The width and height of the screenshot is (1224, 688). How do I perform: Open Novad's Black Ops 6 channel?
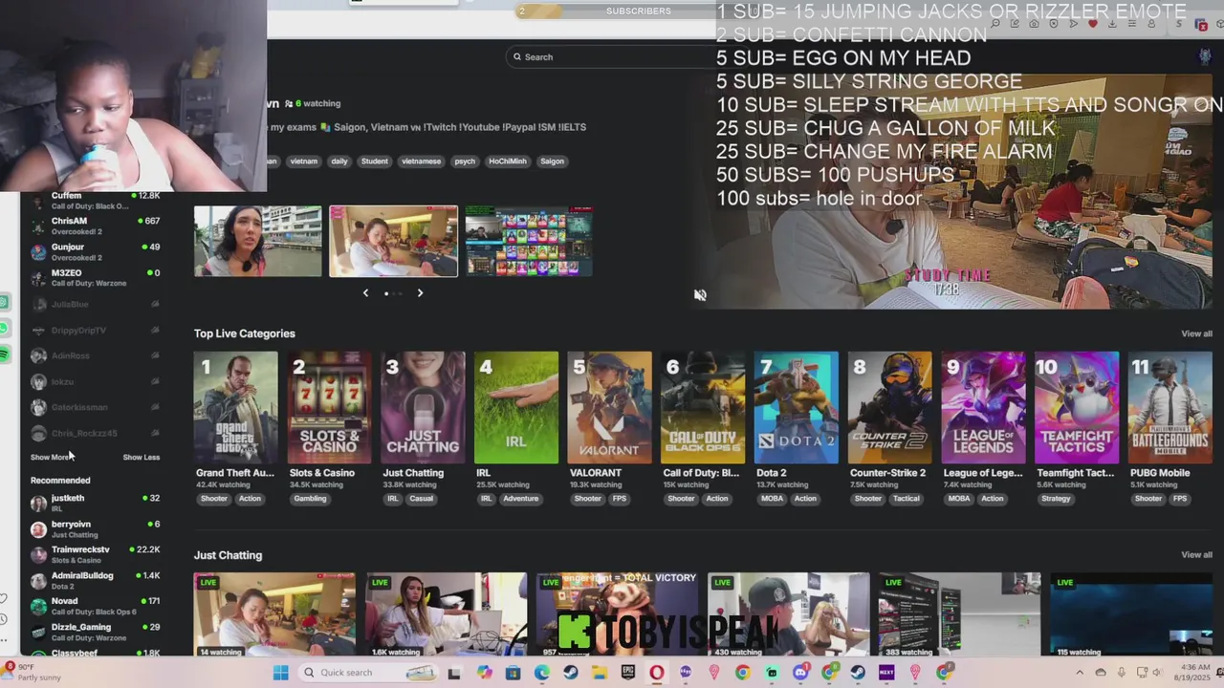[x=96, y=606]
